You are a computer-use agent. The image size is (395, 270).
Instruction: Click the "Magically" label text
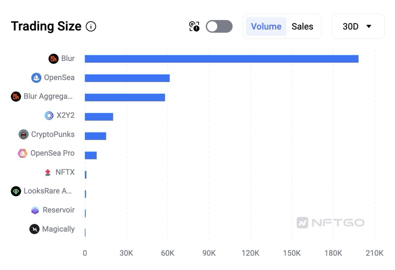click(58, 229)
